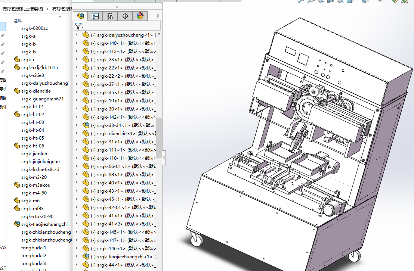This screenshot has width=414, height=271.
Task: Open the ConfigurationManager tab
Action: (x=110, y=16)
